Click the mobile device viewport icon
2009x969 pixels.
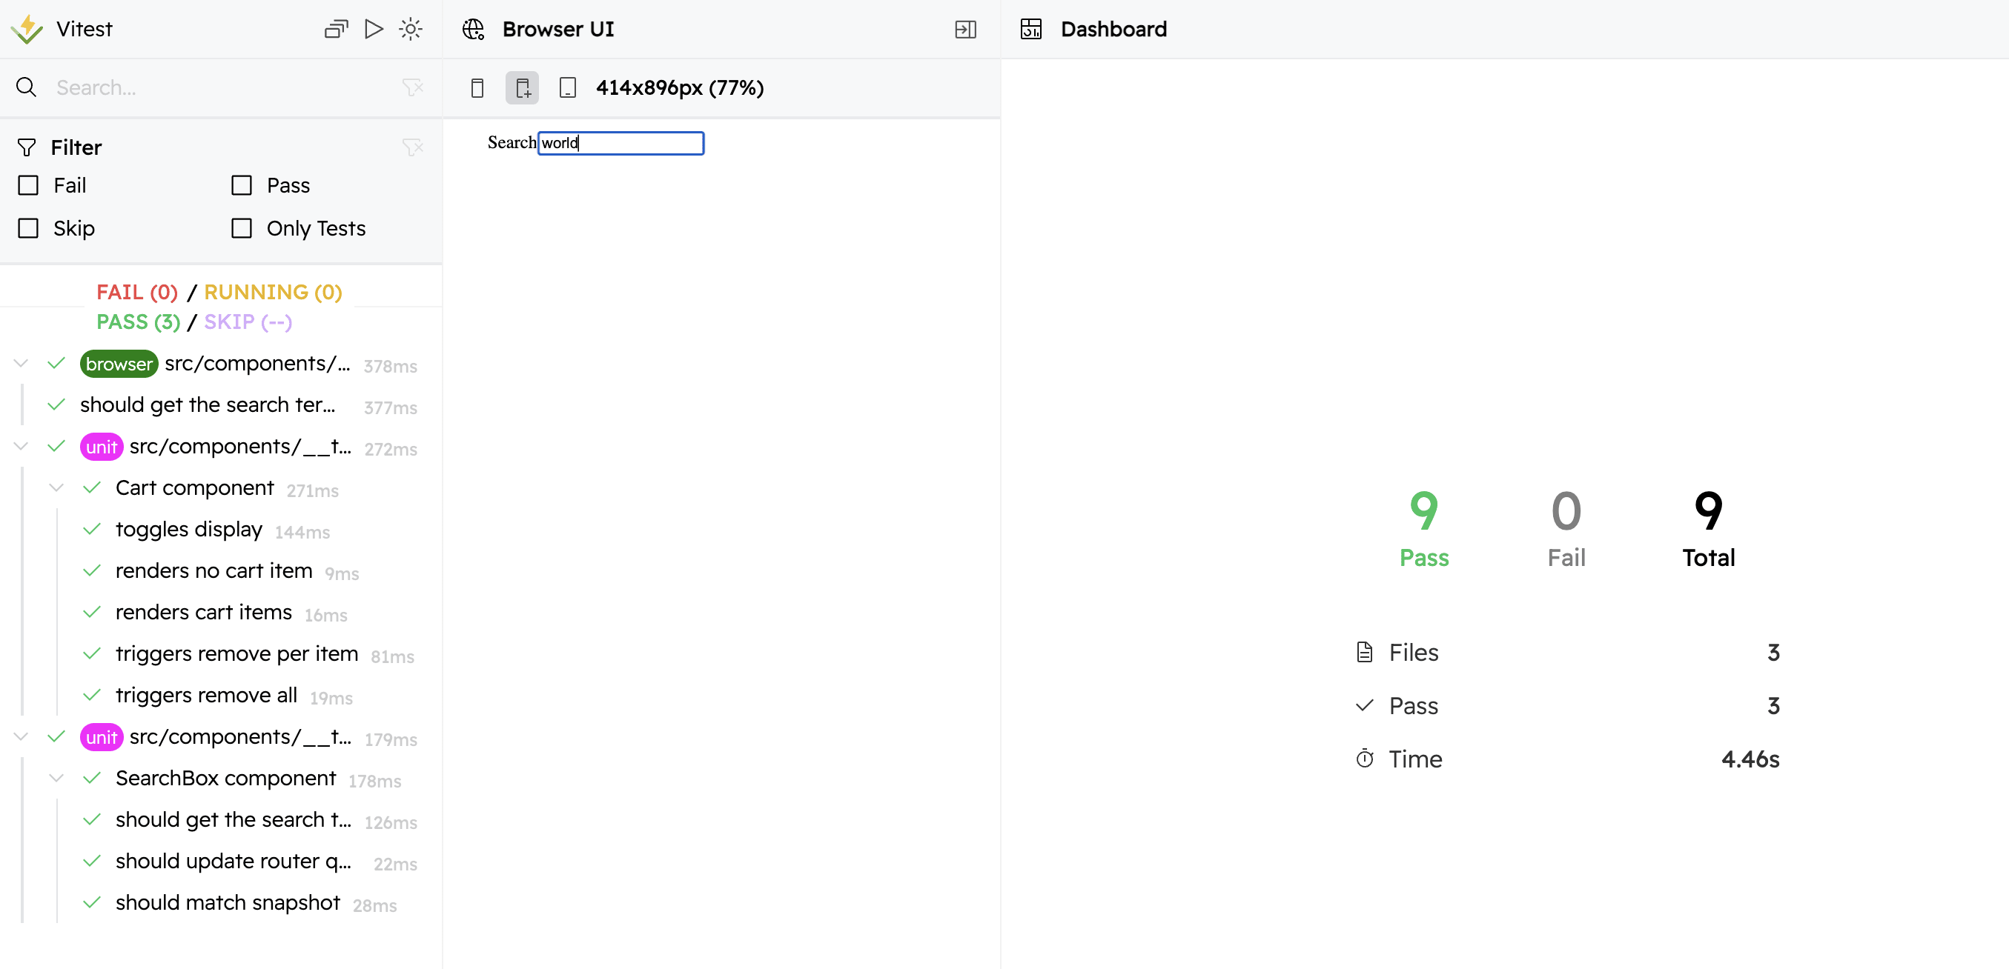tap(477, 86)
